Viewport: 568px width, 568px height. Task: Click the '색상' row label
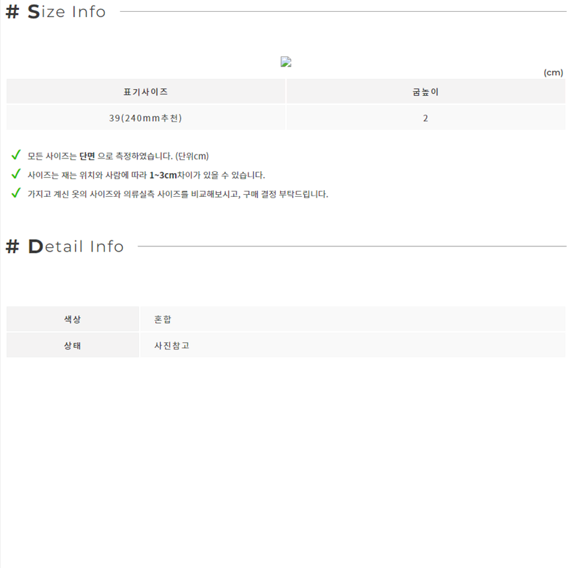tap(73, 319)
